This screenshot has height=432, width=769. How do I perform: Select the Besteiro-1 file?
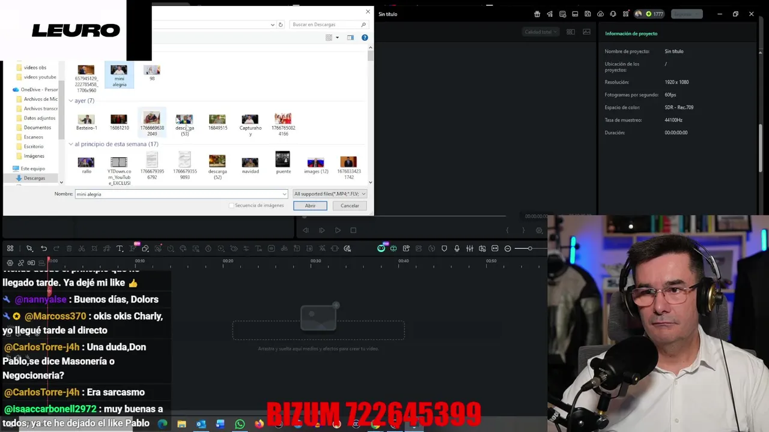(86, 122)
